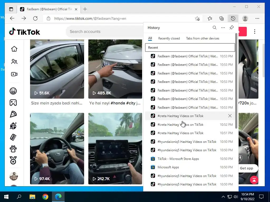Open Windows taskbar search

click(x=19, y=197)
